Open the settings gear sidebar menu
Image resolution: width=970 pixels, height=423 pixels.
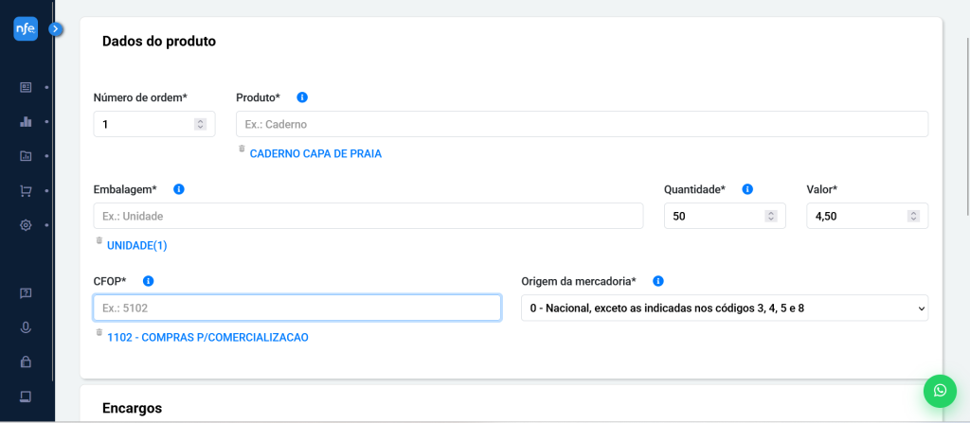click(x=26, y=225)
